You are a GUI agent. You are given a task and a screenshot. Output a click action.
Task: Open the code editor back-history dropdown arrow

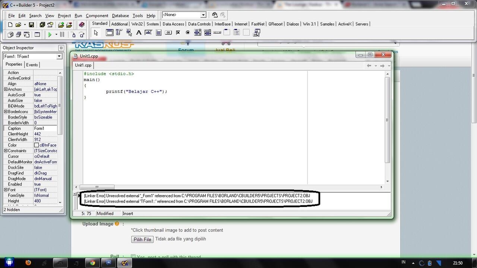point(376,66)
